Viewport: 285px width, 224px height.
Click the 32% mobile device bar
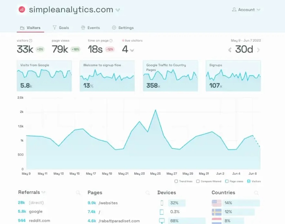pyautogui.click(x=177, y=203)
